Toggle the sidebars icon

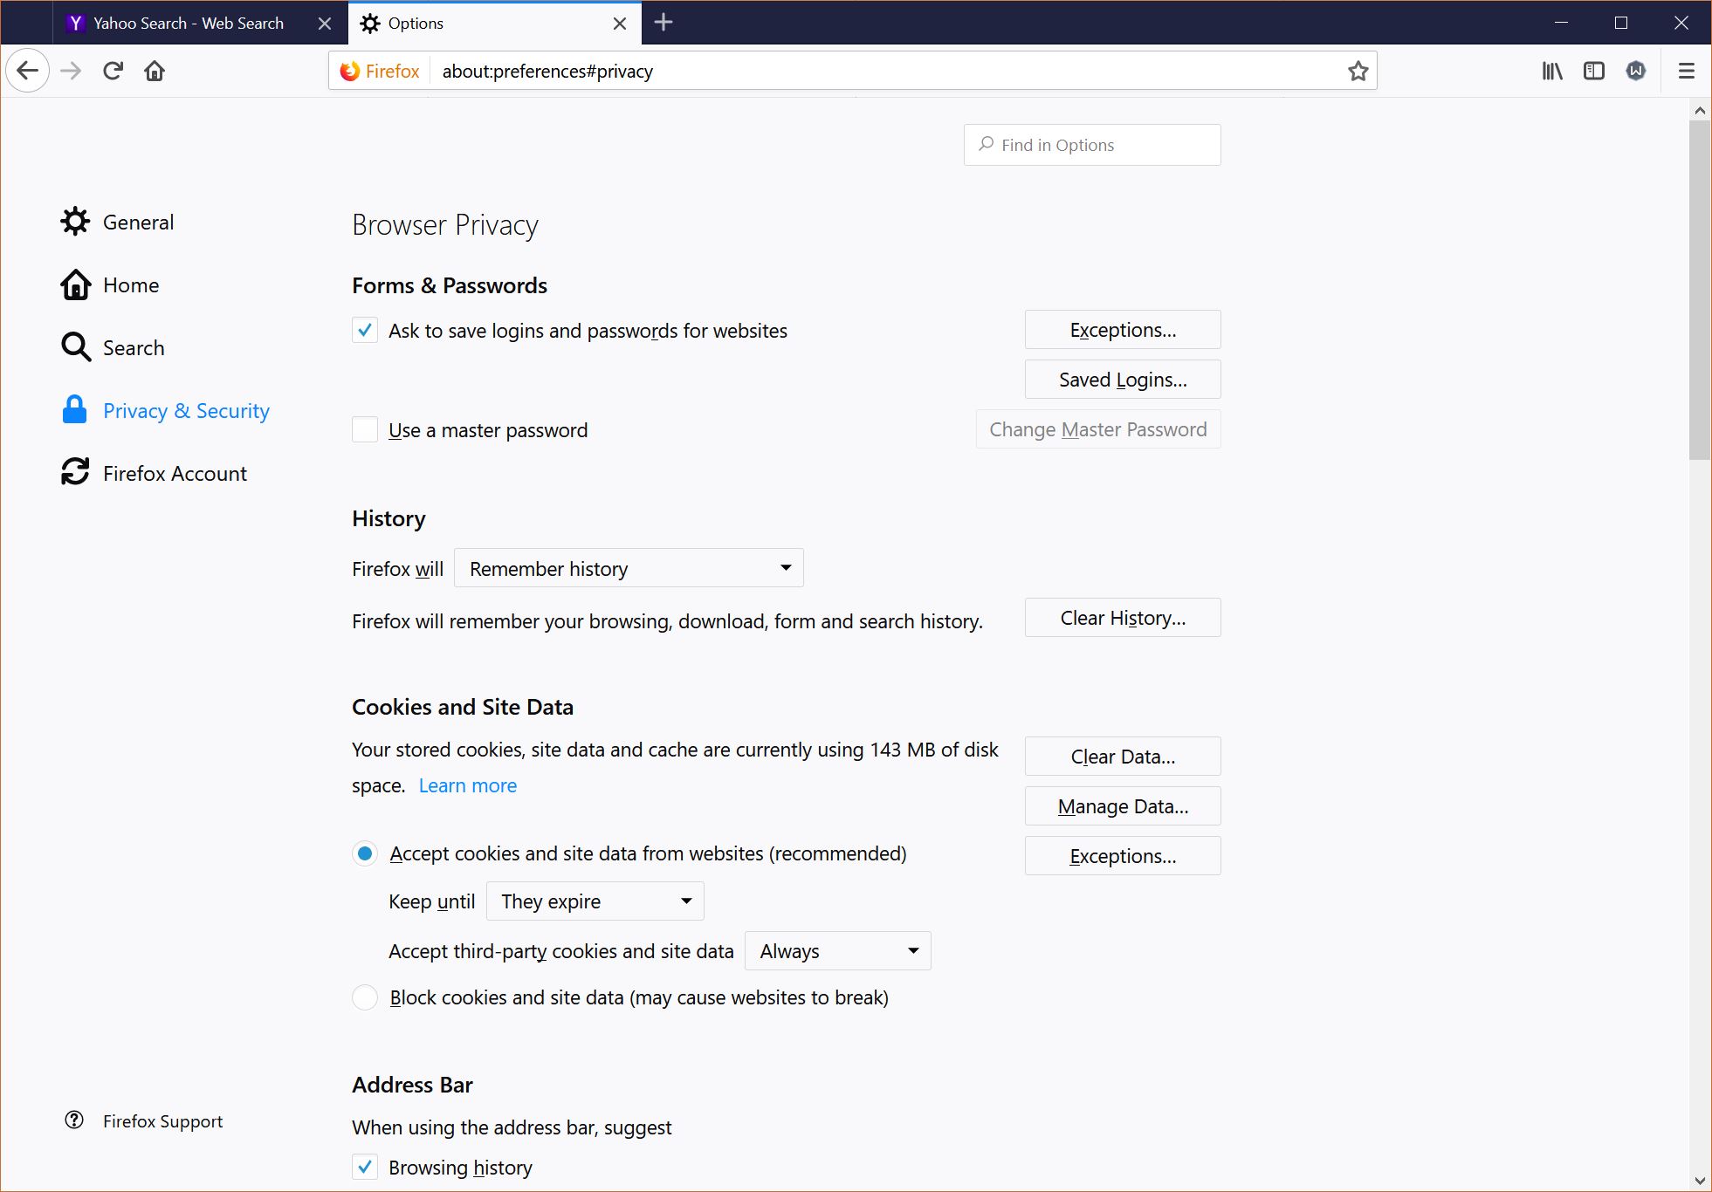pyautogui.click(x=1593, y=71)
